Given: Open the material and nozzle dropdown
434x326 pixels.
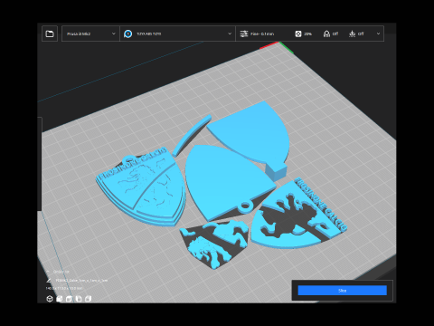Looking at the screenshot, I should [177, 34].
